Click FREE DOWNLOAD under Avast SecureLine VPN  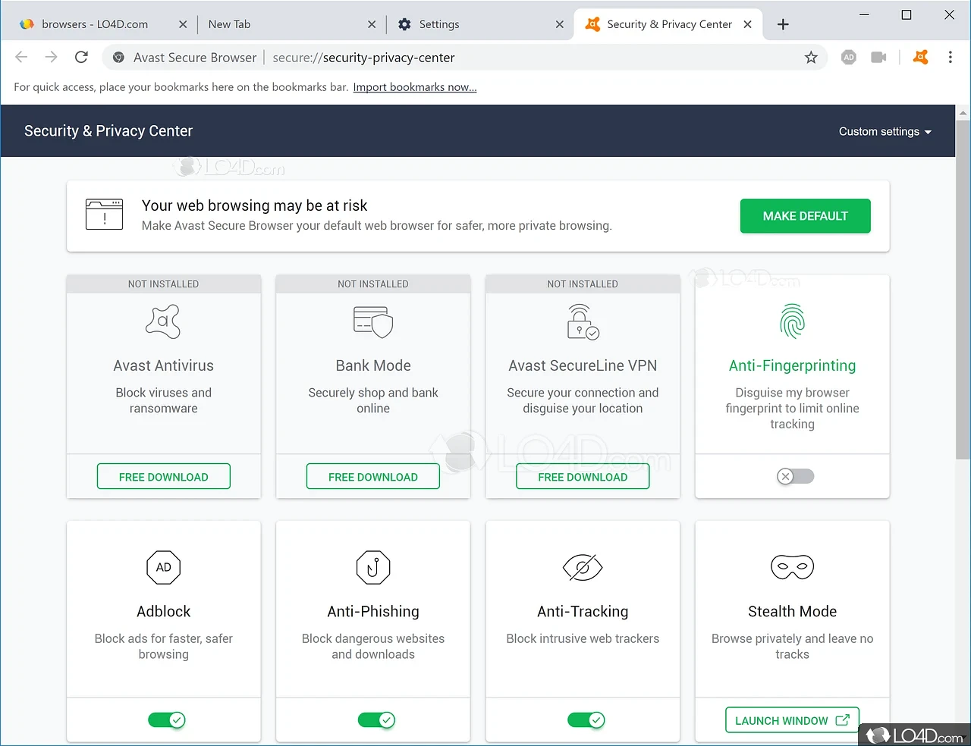(583, 477)
